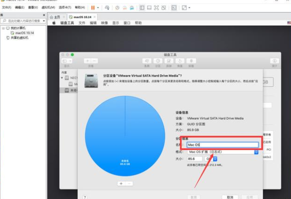This screenshot has height=199, width=291.
Task: Collapse the 我的计算机 tree node
Action: [3, 28]
